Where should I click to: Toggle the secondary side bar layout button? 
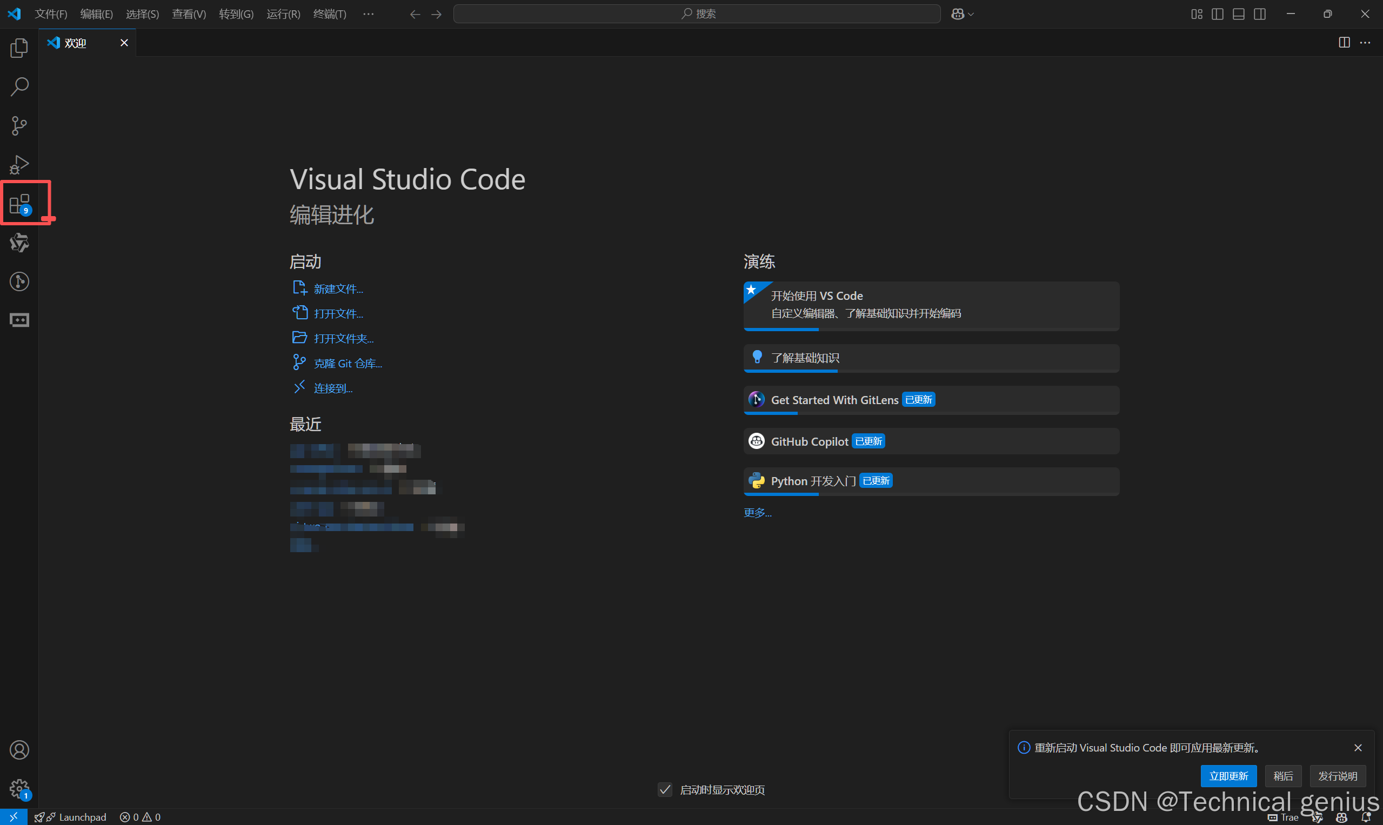point(1260,14)
